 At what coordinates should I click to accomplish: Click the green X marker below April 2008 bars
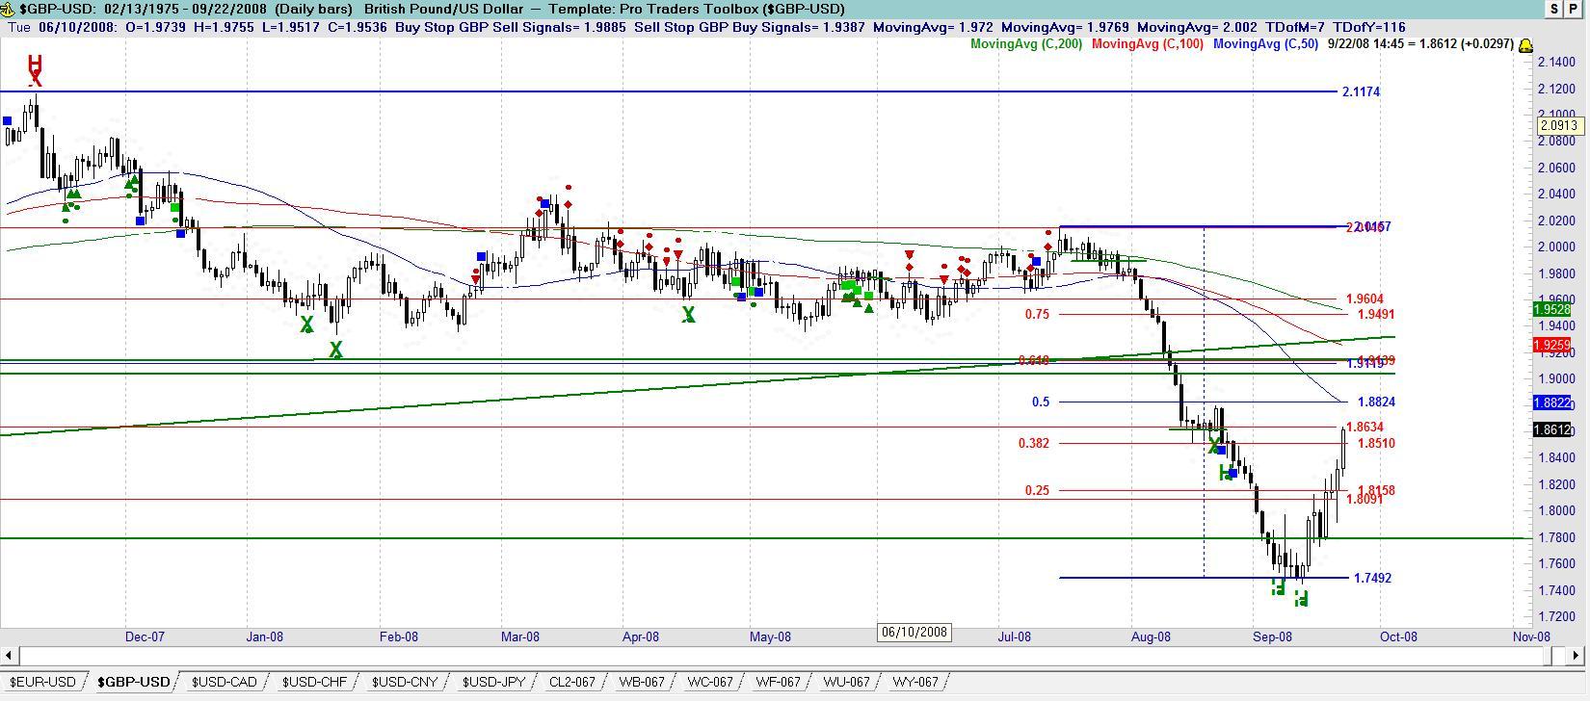coord(689,314)
